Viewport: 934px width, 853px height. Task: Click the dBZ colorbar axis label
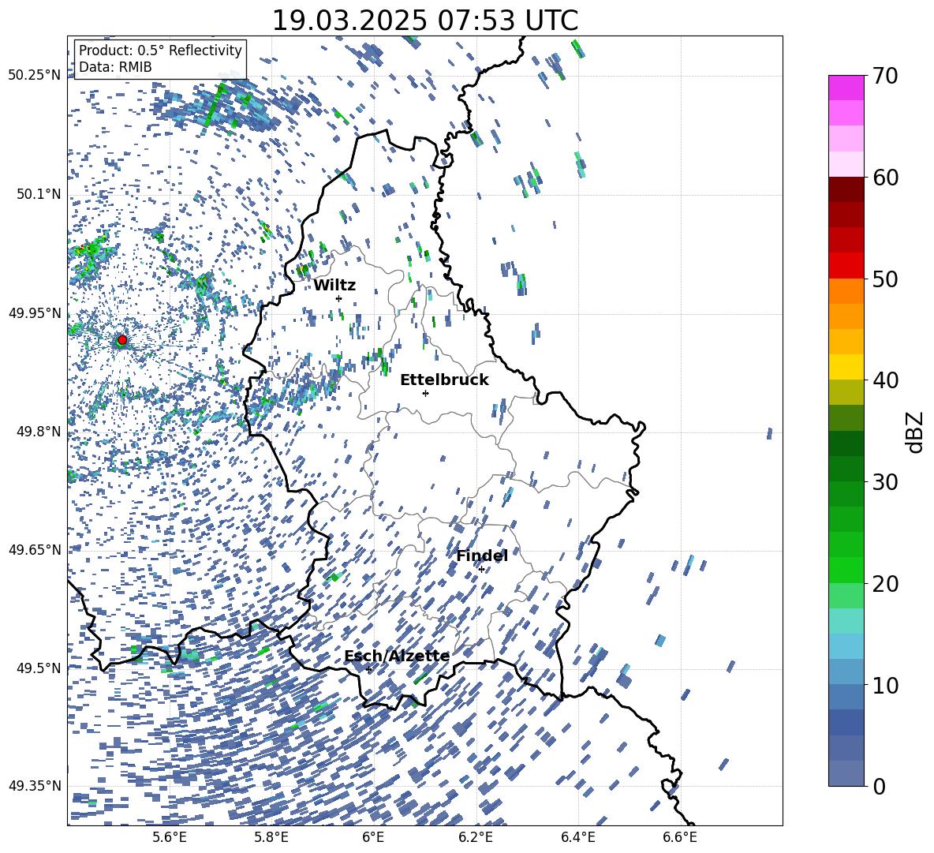(x=916, y=432)
